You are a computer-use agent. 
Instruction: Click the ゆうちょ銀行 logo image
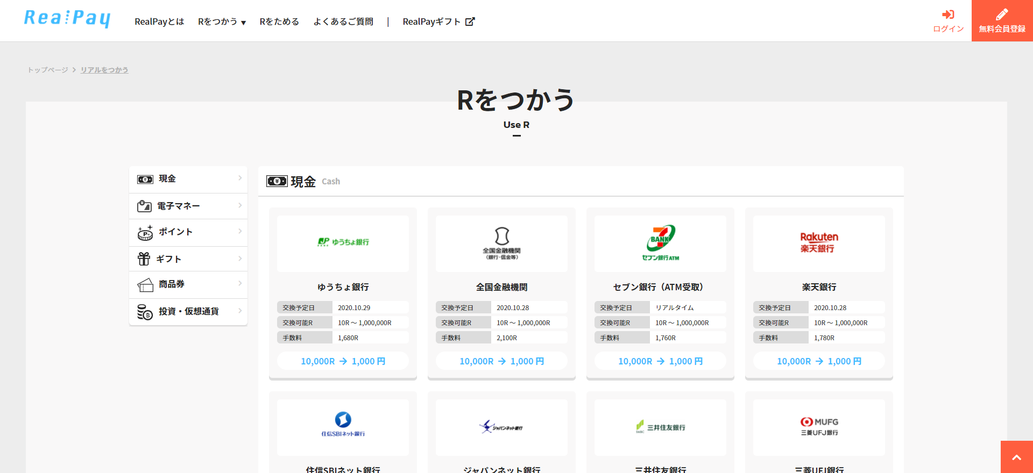tap(343, 243)
